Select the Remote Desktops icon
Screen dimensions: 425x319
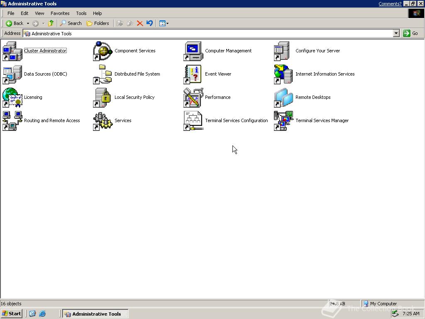click(x=283, y=97)
